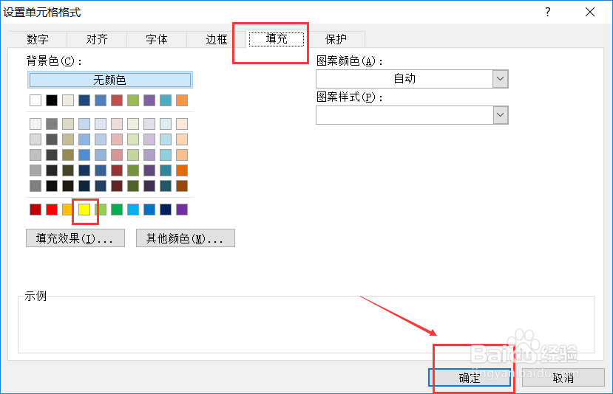Choose the blue standard color swatch
Screen dimensions: 613x394
tap(149, 210)
